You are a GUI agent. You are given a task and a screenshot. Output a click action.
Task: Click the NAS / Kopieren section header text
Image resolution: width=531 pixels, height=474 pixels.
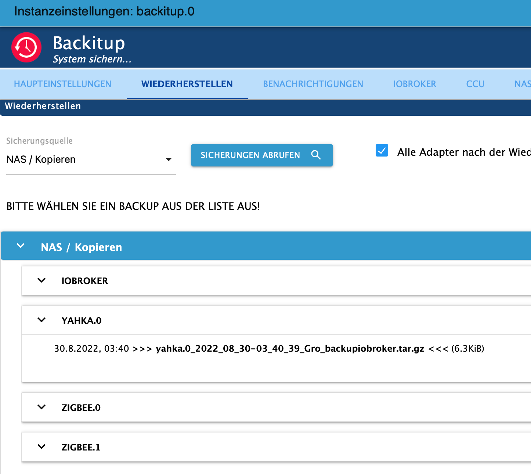(82, 247)
